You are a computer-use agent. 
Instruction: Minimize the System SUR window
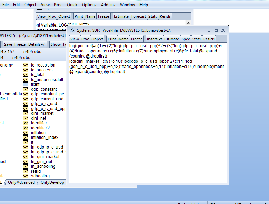click(209, 31)
